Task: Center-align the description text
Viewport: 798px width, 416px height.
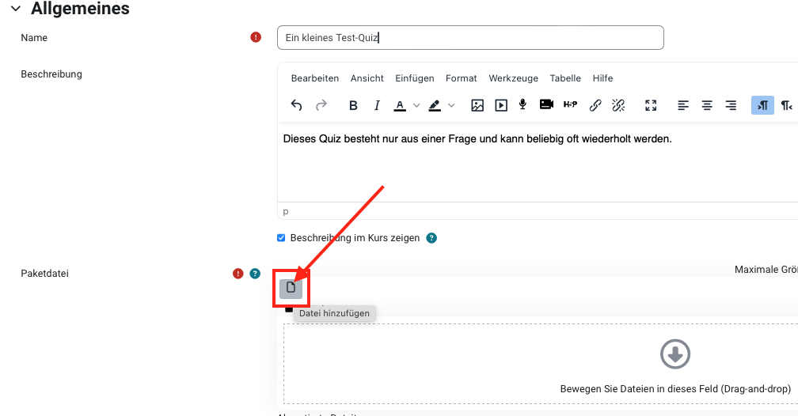Action: pos(707,105)
